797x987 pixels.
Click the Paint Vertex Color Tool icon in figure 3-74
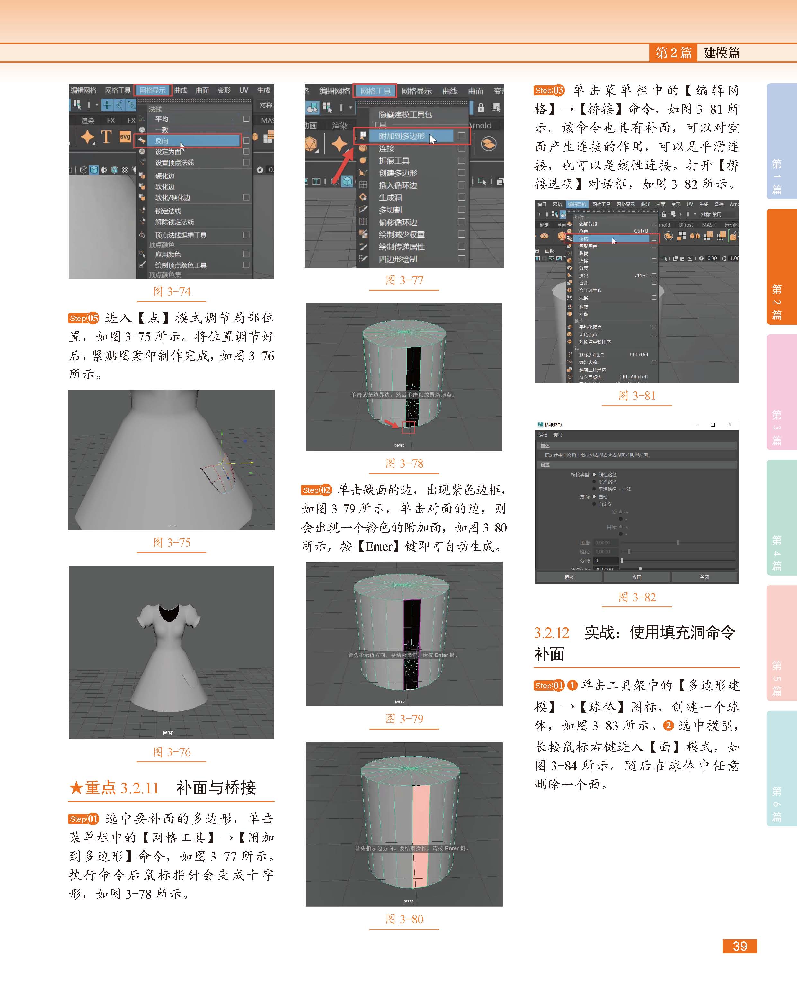[x=142, y=265]
